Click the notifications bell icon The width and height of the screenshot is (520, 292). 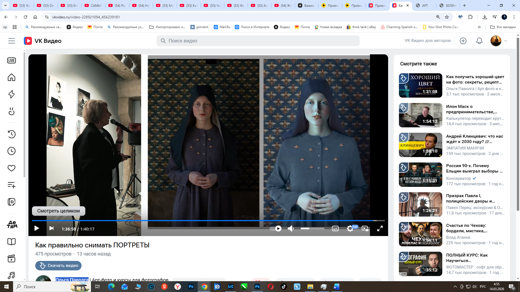pos(479,41)
